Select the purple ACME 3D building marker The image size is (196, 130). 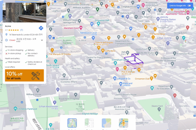tap(134, 62)
